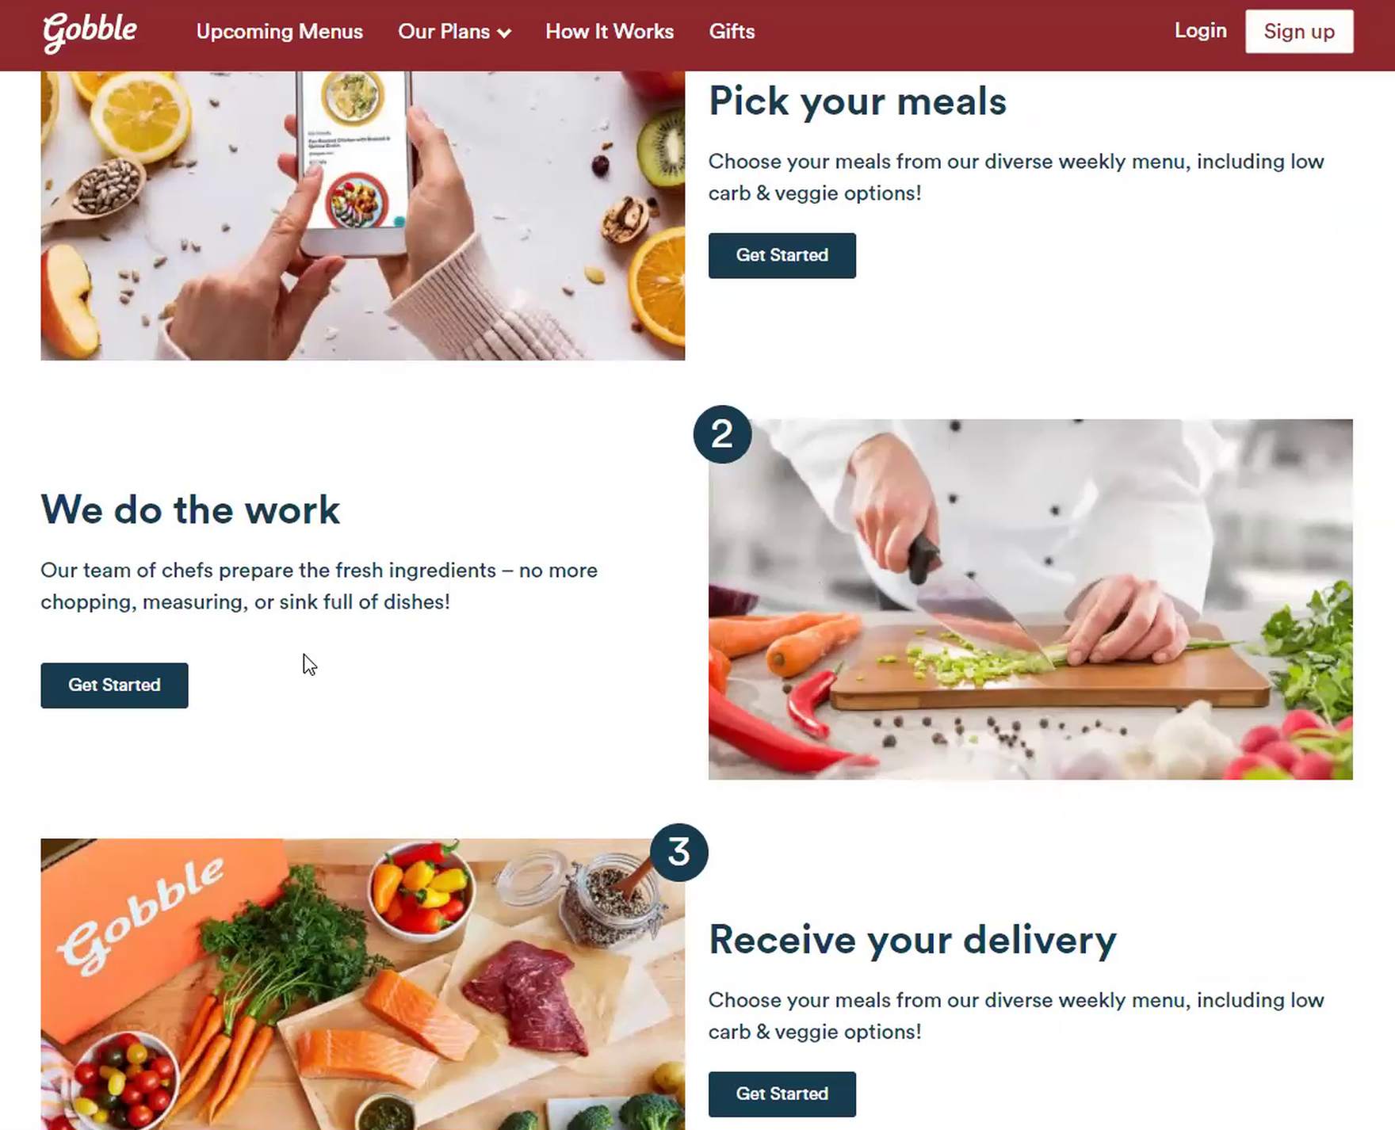Click the Gobble logo in header

point(90,32)
